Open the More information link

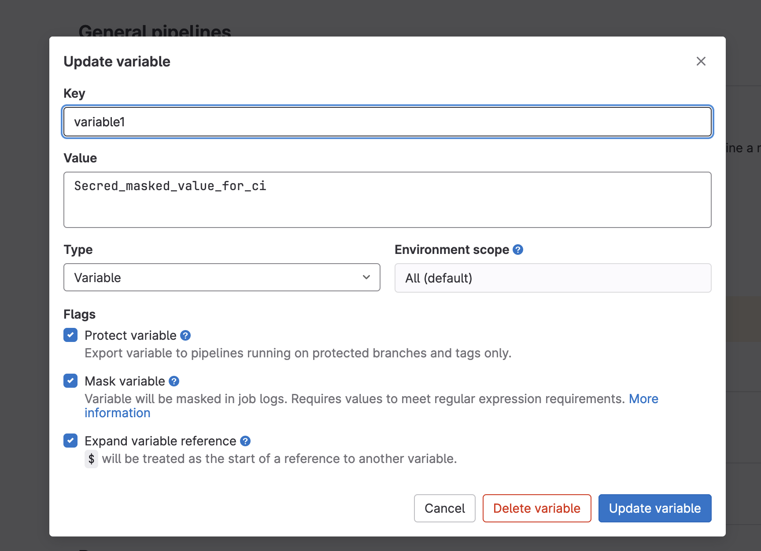tap(643, 399)
